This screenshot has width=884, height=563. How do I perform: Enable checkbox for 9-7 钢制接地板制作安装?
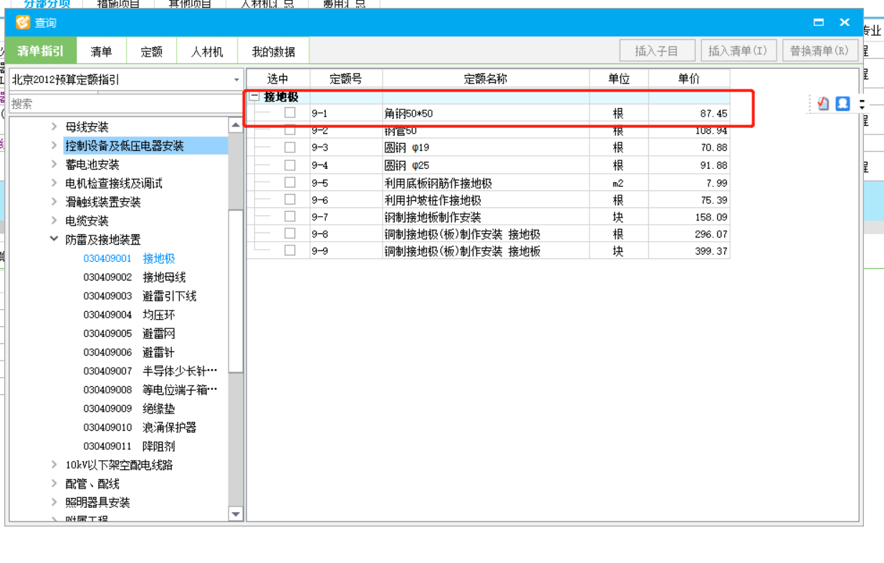pyautogui.click(x=289, y=216)
